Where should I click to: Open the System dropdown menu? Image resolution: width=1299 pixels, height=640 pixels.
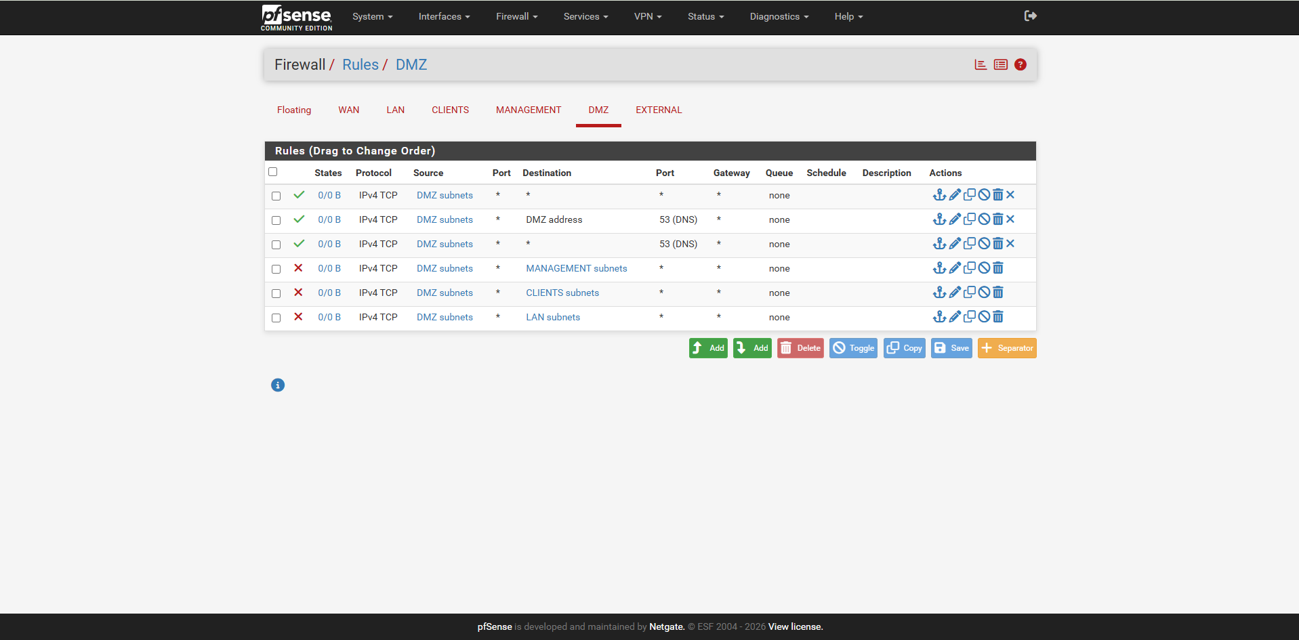373,17
